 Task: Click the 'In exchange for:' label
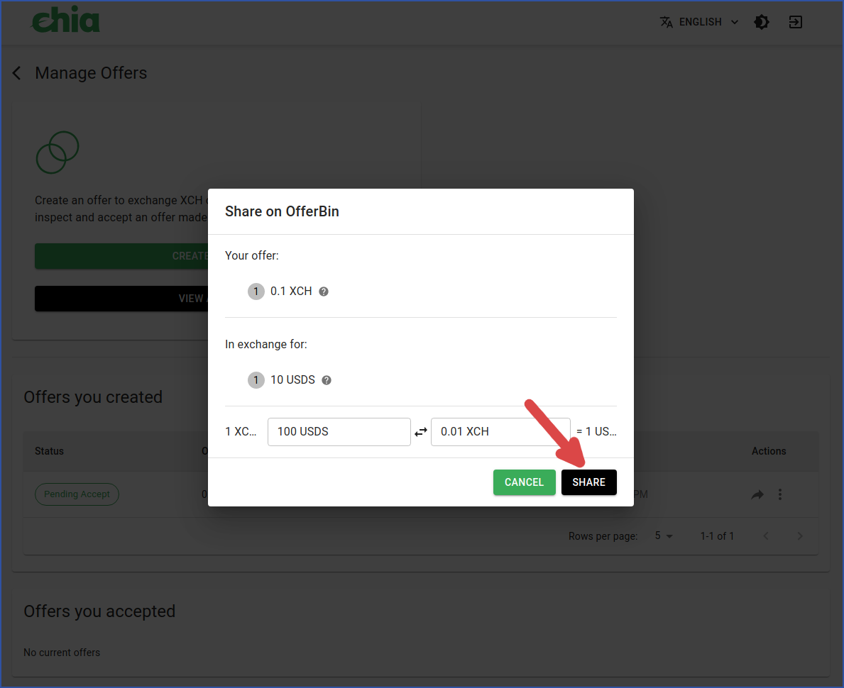coord(266,344)
